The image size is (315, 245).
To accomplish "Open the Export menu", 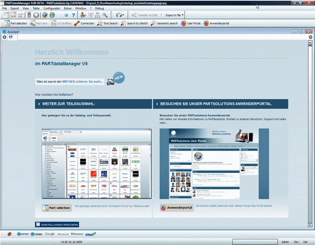I will [x=15, y=8].
